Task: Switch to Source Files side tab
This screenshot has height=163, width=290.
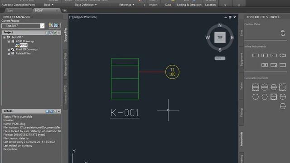Action: [x=65, y=34]
